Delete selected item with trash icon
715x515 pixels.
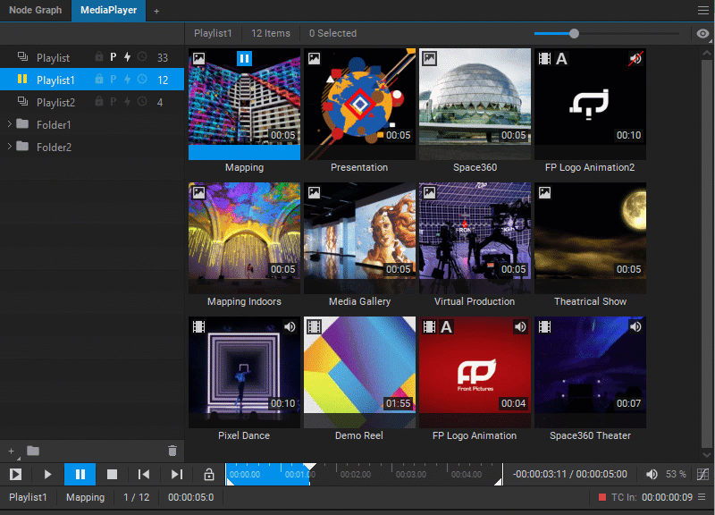(172, 451)
